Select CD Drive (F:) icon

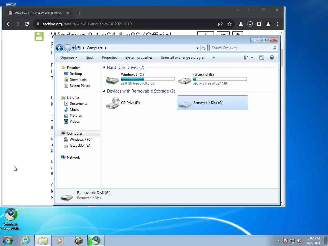point(113,103)
